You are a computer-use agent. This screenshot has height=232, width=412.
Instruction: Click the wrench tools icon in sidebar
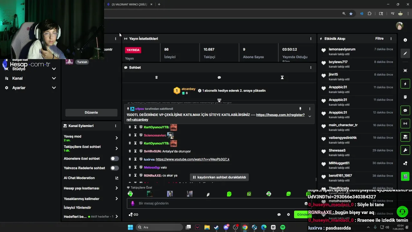(405, 150)
